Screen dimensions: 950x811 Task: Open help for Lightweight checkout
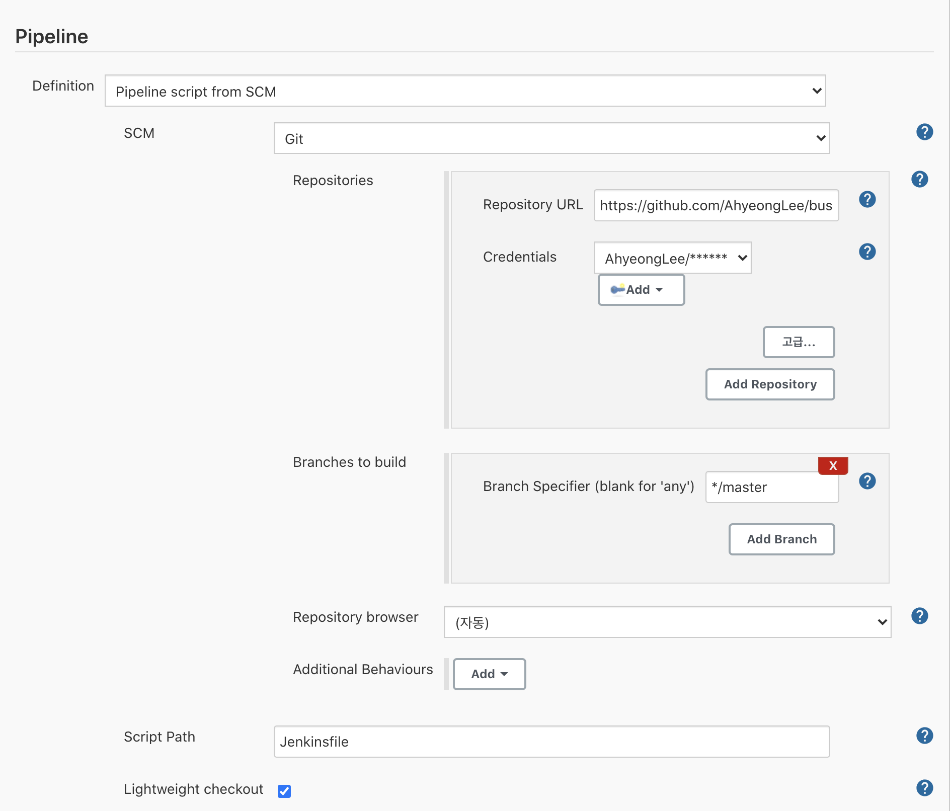[924, 788]
